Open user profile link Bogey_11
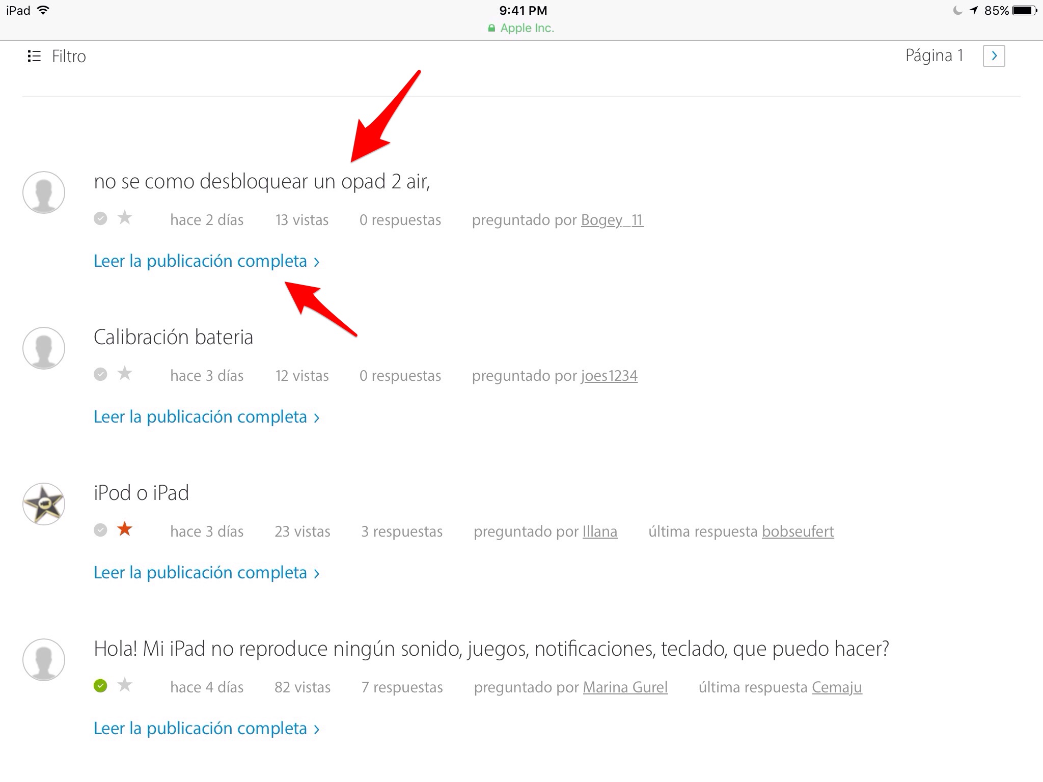 pyautogui.click(x=612, y=220)
